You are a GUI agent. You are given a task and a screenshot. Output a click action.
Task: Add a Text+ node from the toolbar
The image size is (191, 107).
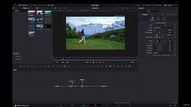pyautogui.click(x=28, y=66)
